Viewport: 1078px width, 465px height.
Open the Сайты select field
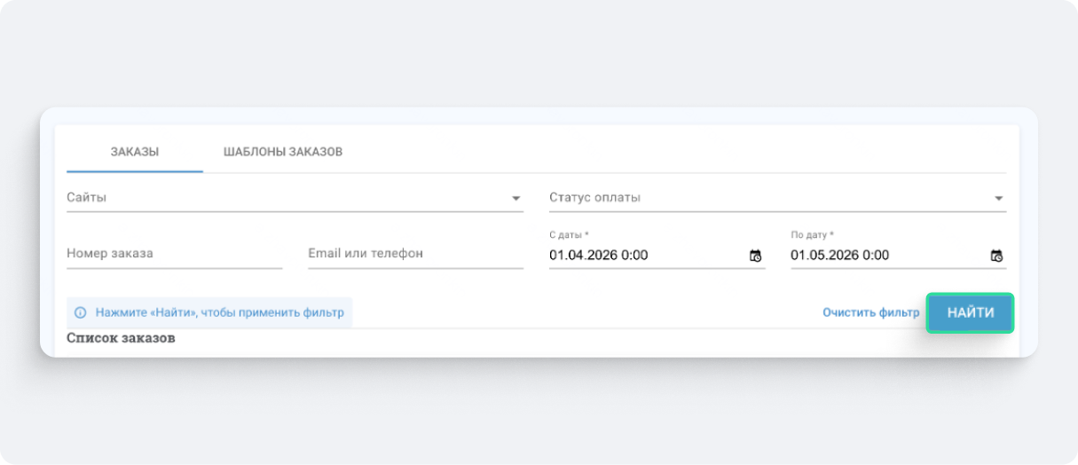point(284,198)
